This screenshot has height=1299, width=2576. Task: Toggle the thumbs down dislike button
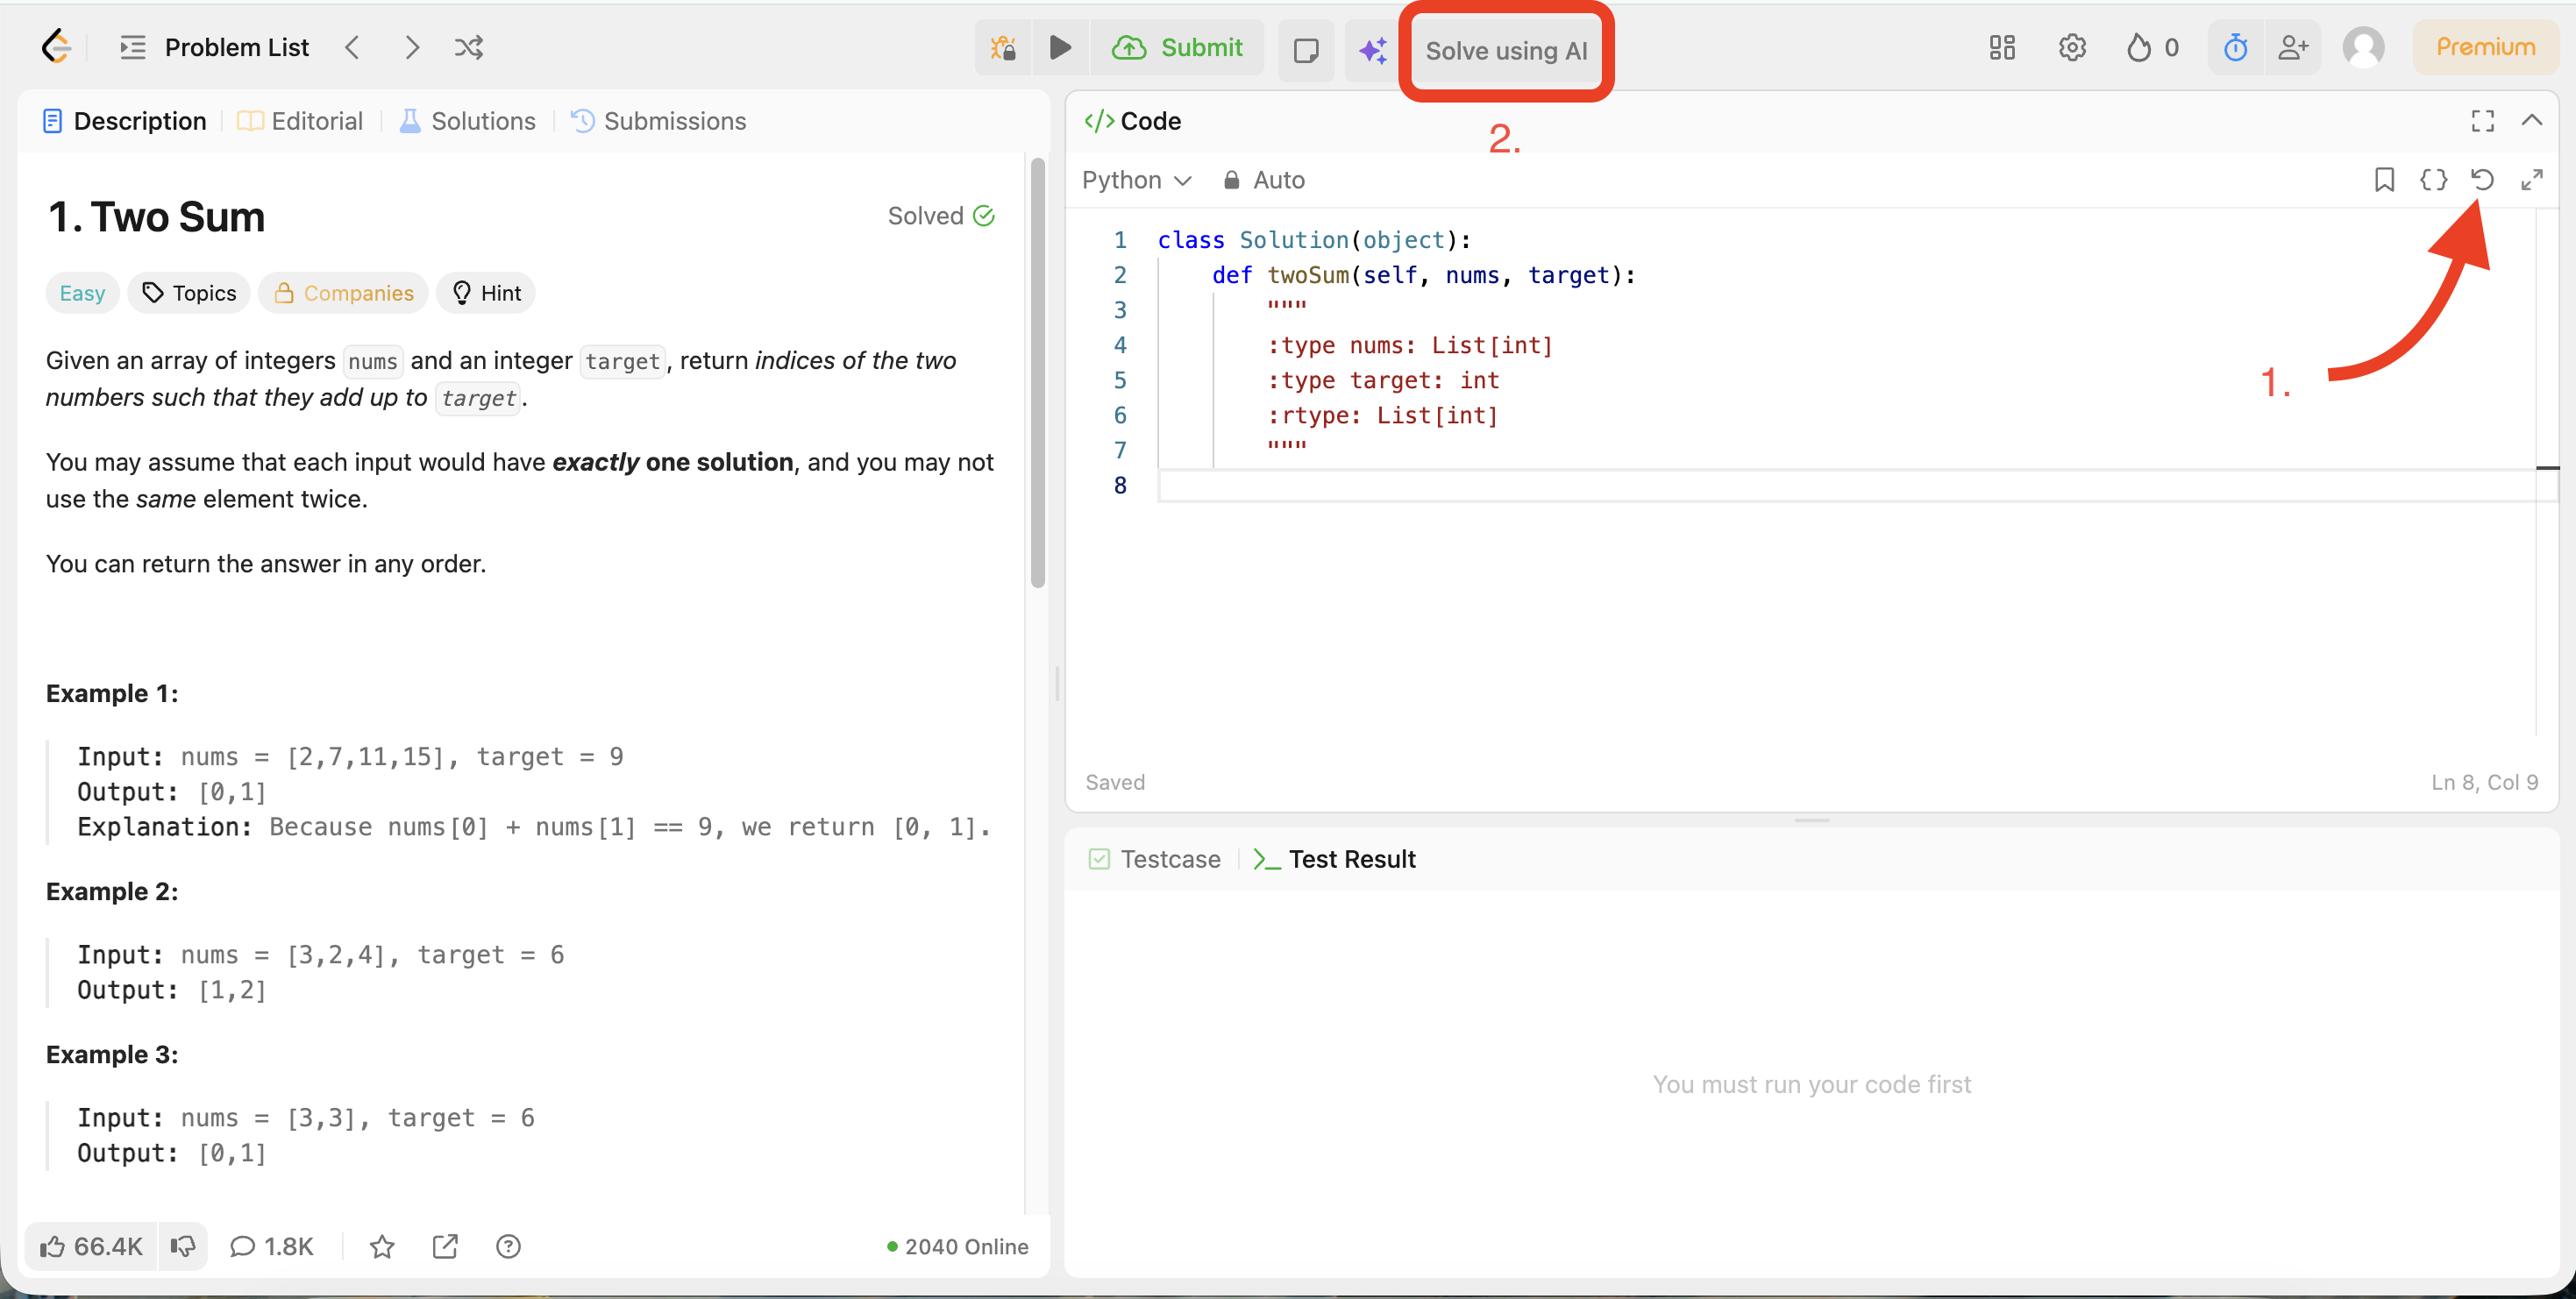183,1246
